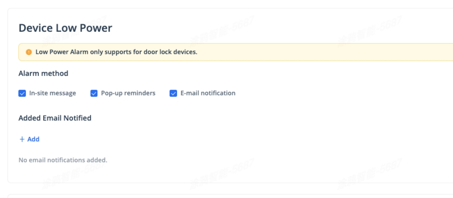Click the In-site message label text

pos(52,93)
